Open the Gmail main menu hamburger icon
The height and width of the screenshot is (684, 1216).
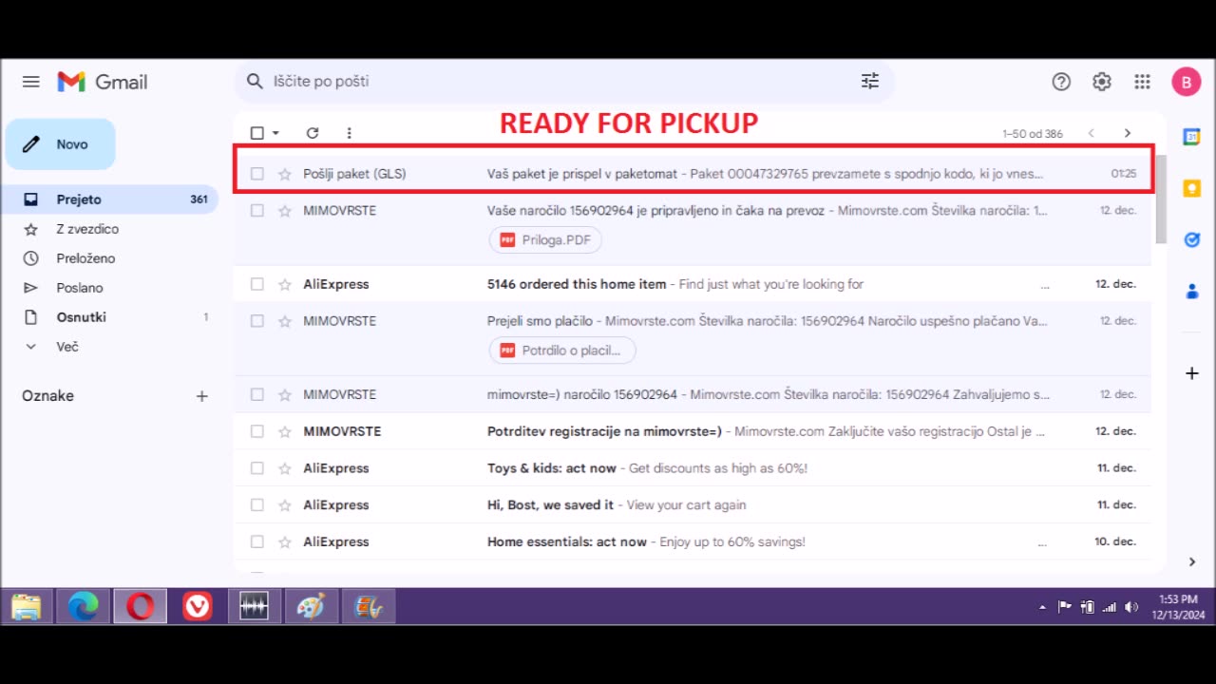31,82
